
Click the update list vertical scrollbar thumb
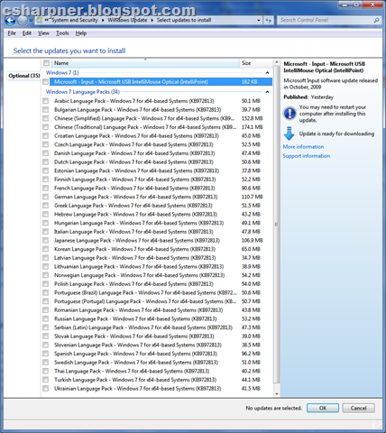click(x=276, y=225)
